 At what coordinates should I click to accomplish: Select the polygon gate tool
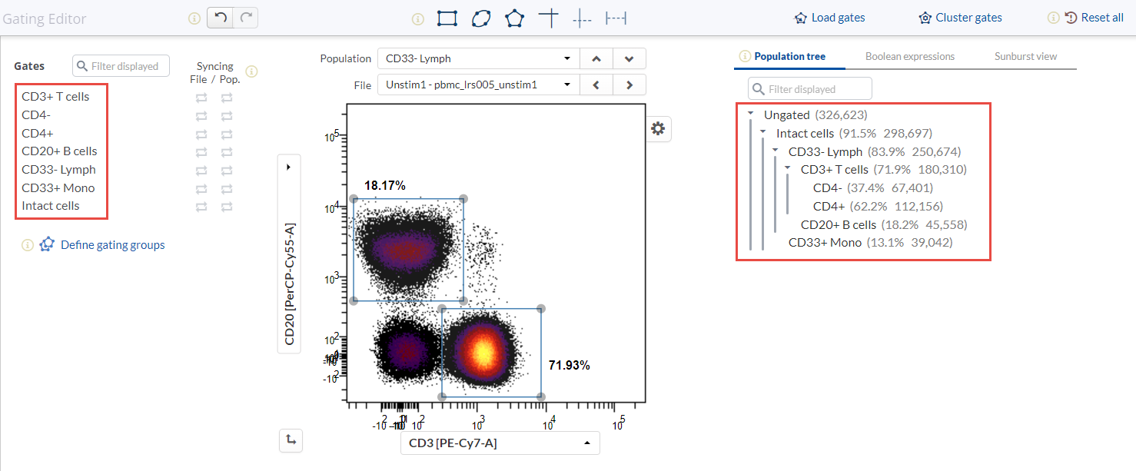514,18
